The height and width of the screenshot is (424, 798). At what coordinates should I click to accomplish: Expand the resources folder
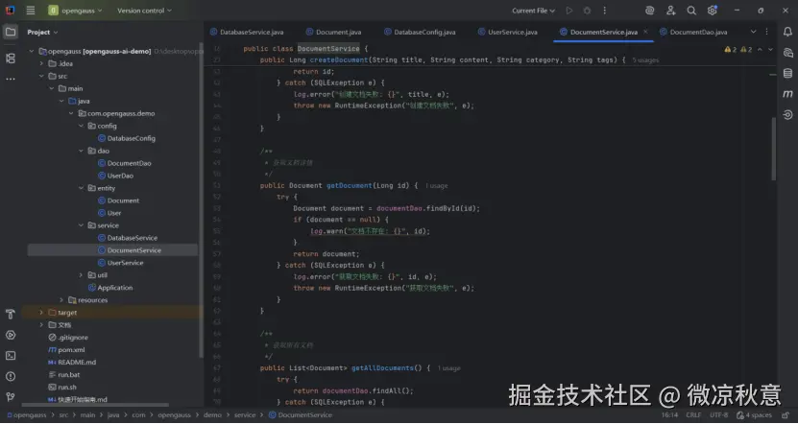point(61,300)
